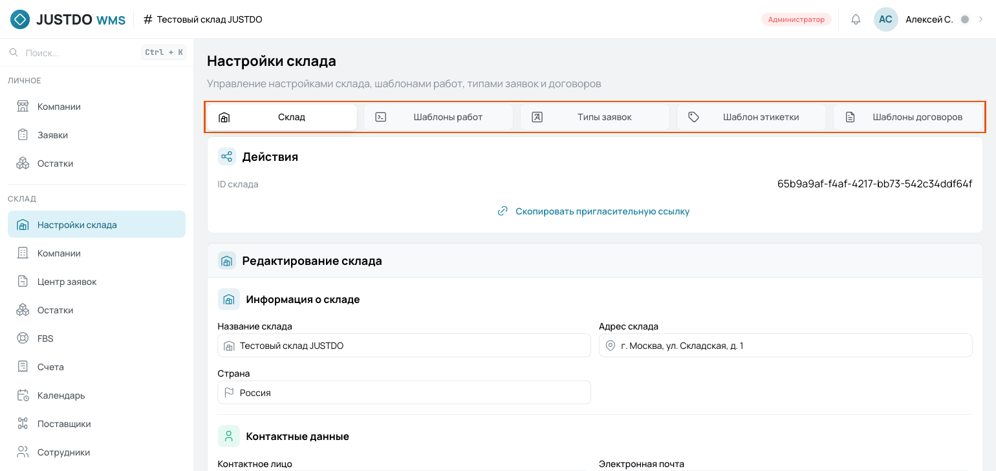Image resolution: width=996 pixels, height=471 pixels.
Task: Click the AC user avatar
Action: (885, 19)
